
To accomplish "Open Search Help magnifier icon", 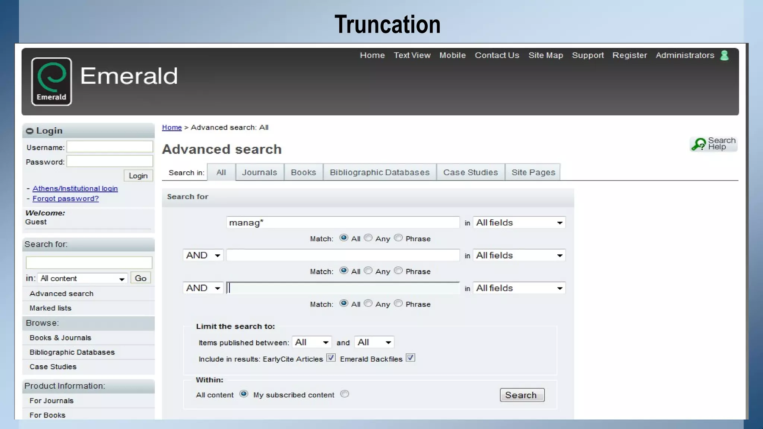I will [699, 144].
